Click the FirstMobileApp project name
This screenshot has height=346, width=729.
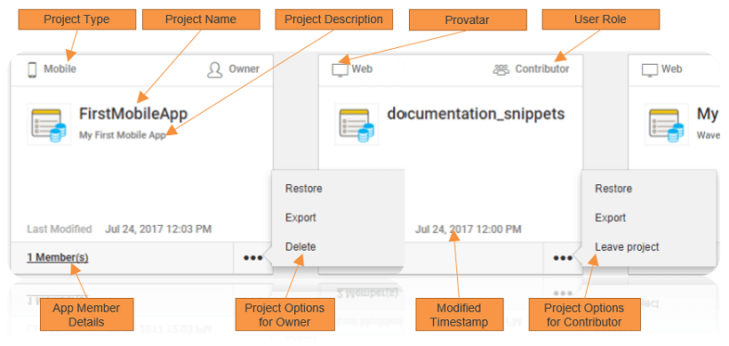133,114
